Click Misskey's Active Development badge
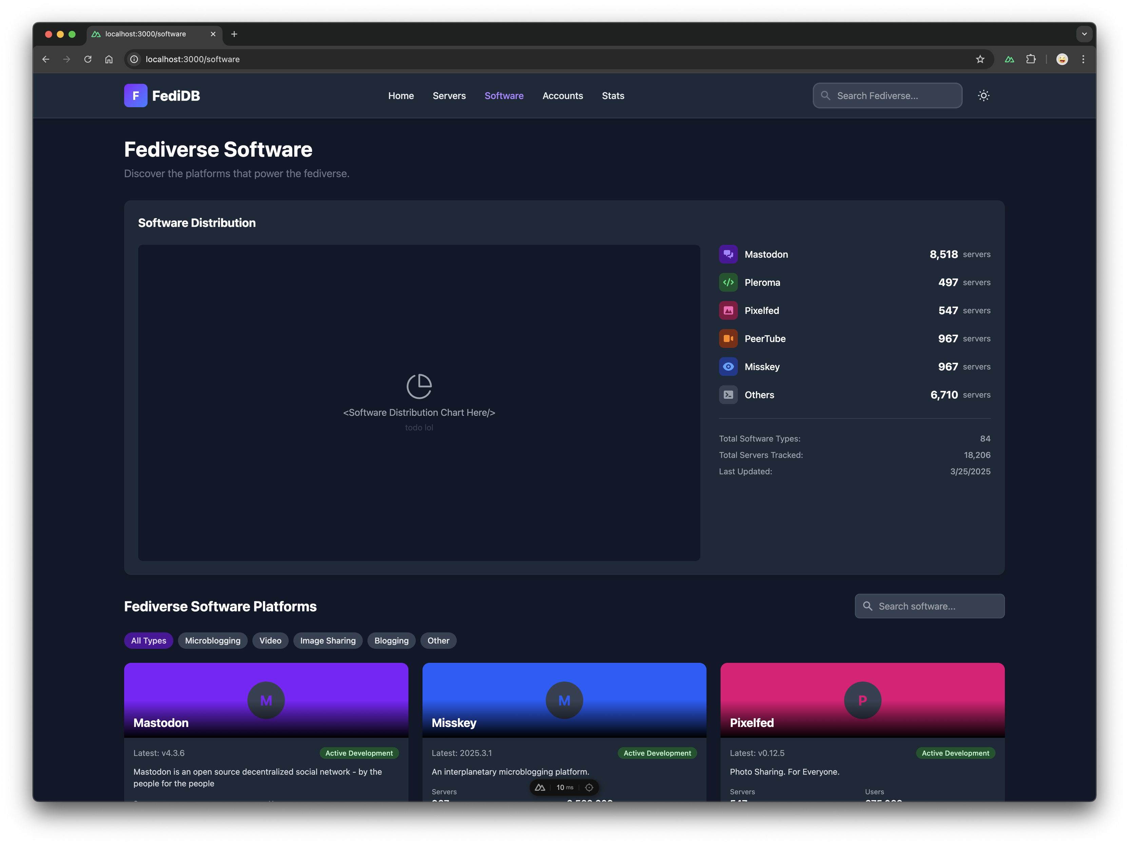Viewport: 1129px width, 845px height. tap(657, 753)
